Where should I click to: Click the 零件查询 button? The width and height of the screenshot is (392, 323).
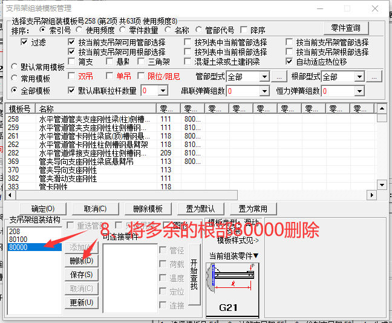tap(345, 28)
